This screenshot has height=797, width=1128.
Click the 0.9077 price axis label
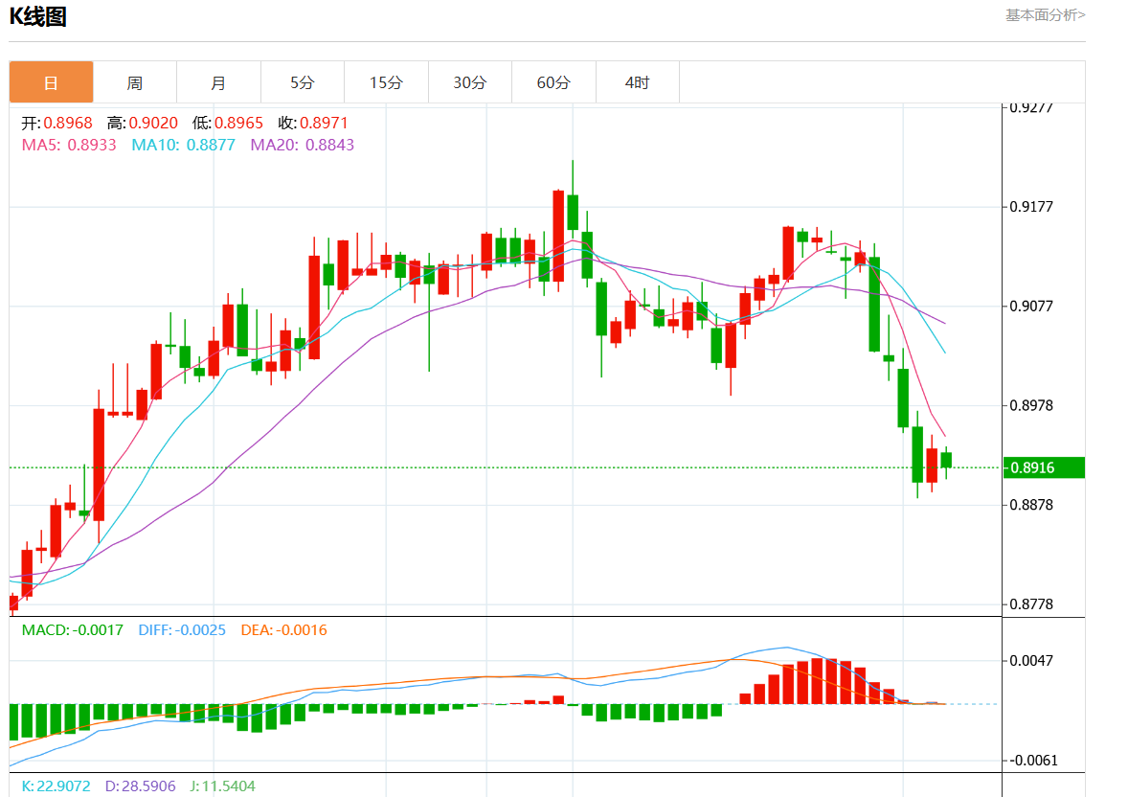[x=1031, y=307]
